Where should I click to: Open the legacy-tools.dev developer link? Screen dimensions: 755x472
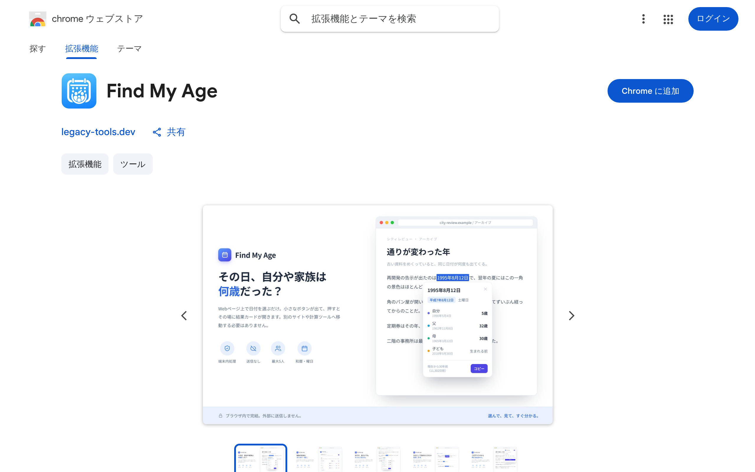tap(98, 132)
